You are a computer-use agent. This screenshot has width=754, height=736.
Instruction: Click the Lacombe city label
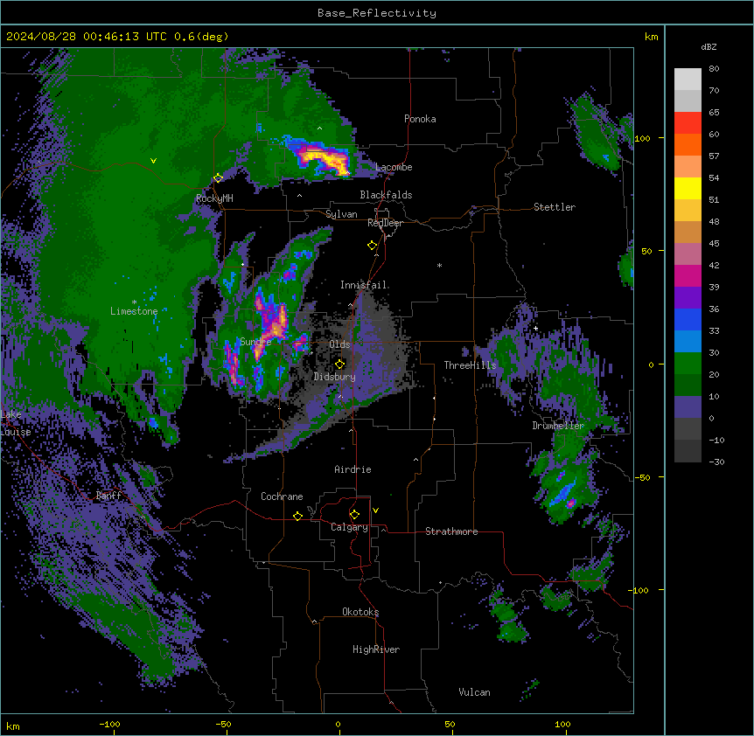(394, 167)
